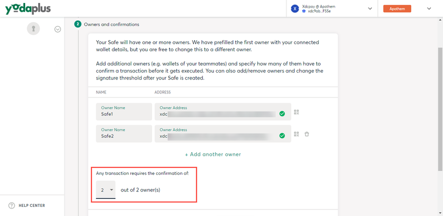Click the Apothem network button
This screenshot has height=216, width=443.
397,9
